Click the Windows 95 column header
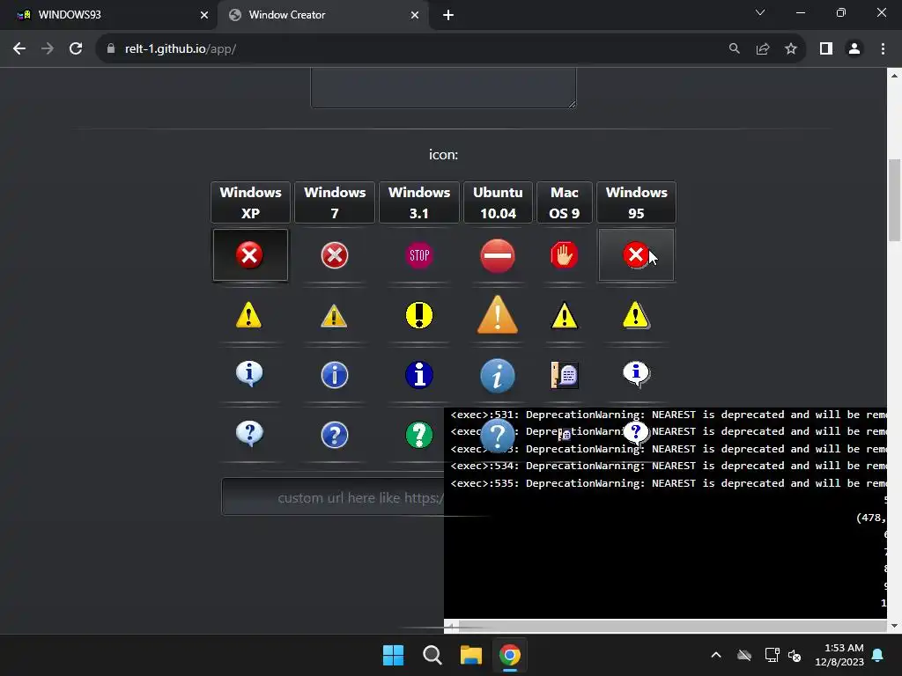Image resolution: width=902 pixels, height=676 pixels. [x=636, y=202]
